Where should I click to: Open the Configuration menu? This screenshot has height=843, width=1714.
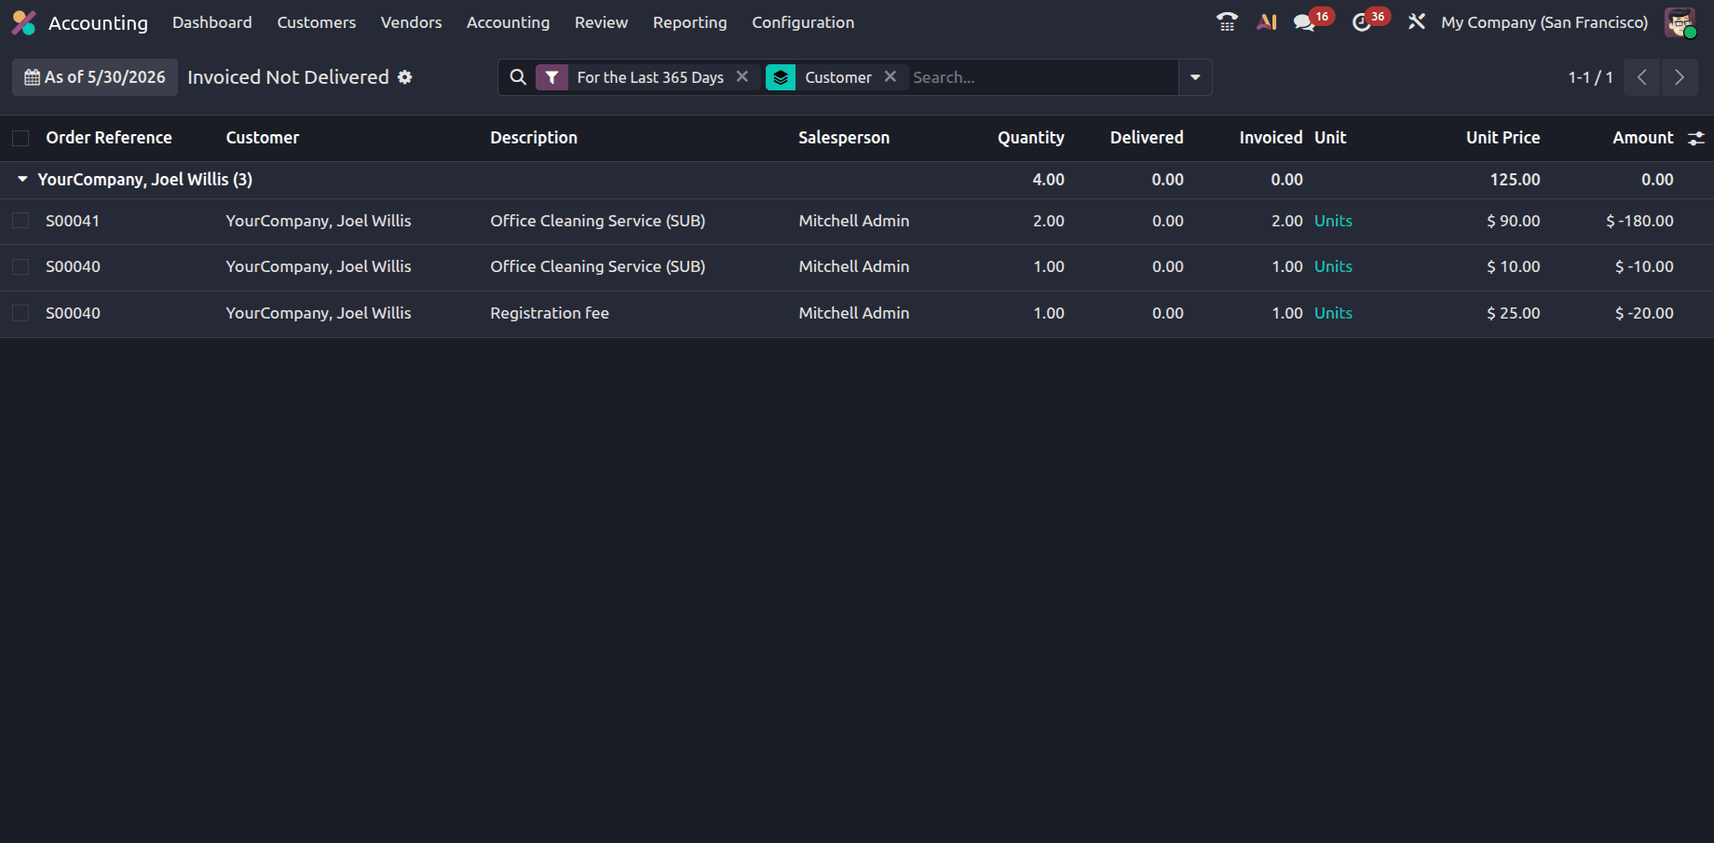coord(803,22)
